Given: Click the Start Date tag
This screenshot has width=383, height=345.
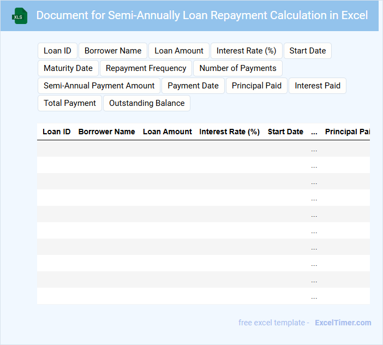Looking at the screenshot, I should tap(308, 51).
